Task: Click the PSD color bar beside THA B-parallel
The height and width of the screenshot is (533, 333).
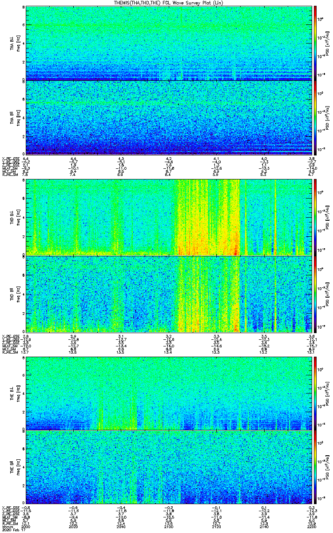Action: pyautogui.click(x=316, y=118)
